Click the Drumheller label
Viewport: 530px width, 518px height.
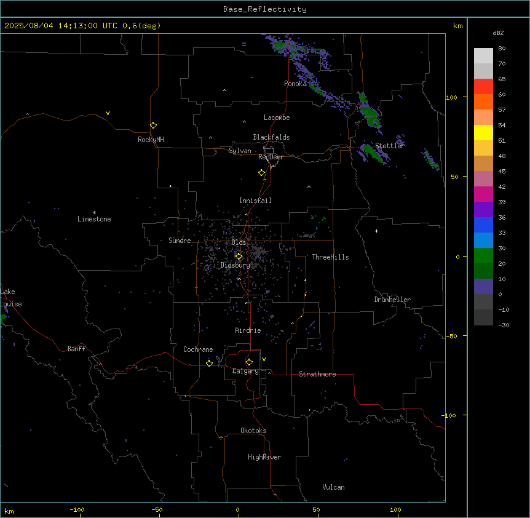[392, 300]
